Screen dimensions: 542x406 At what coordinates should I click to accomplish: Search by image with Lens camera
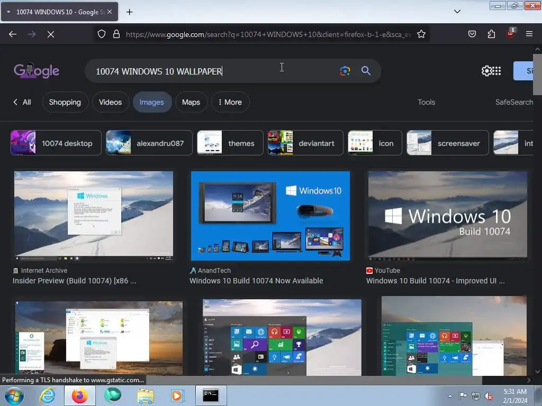(345, 71)
